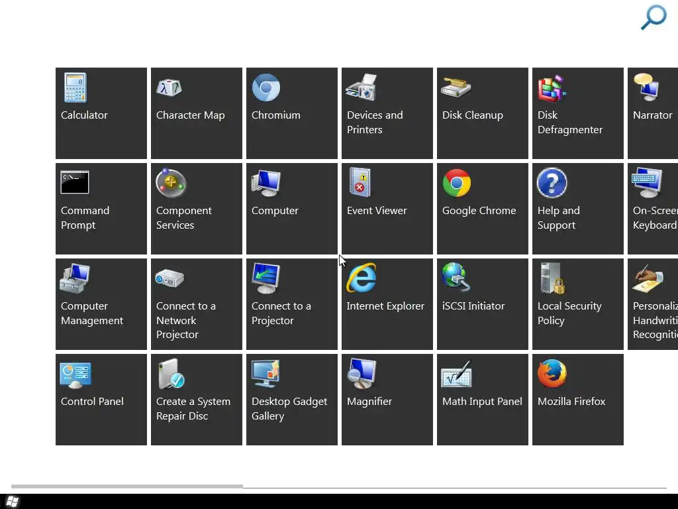Click the Chromium browser icon
Image resolution: width=678 pixels, height=509 pixels.
266,87
